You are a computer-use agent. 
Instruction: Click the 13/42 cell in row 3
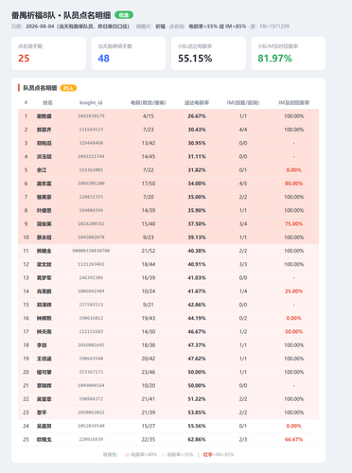pos(149,143)
